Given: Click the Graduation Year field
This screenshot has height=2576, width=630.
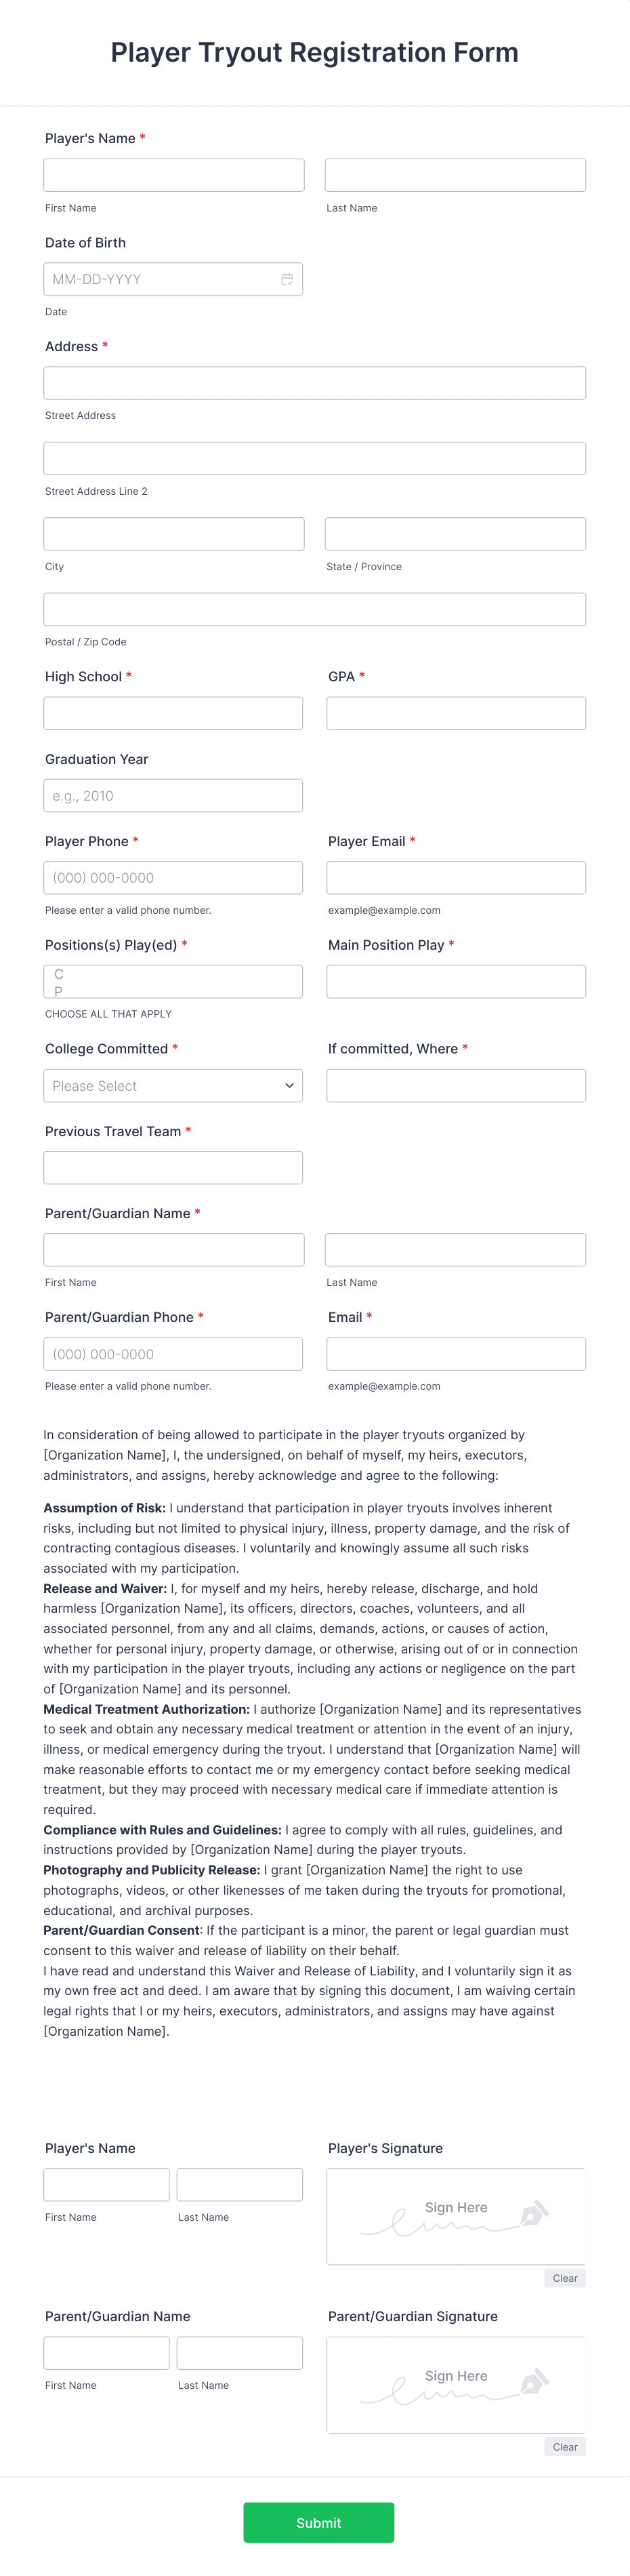Looking at the screenshot, I should [173, 795].
